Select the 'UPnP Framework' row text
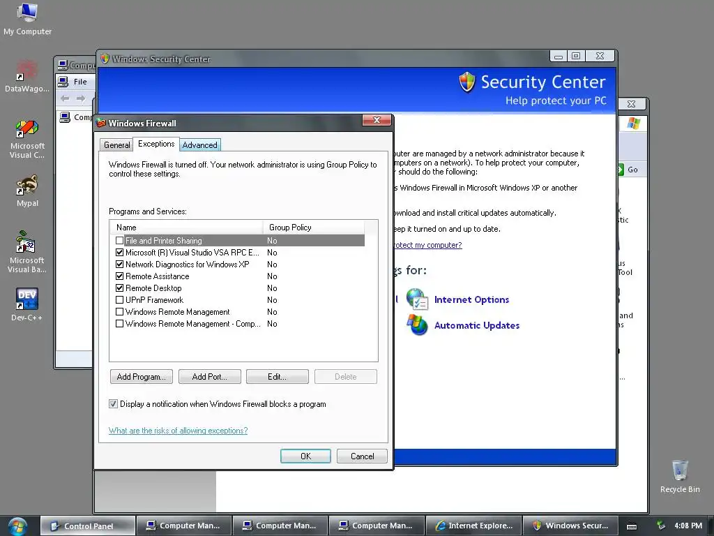 (x=154, y=300)
